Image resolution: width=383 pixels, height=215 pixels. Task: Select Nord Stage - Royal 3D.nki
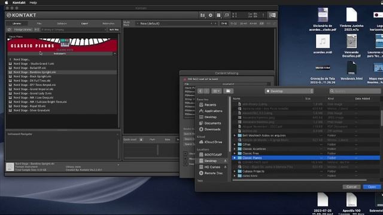coord(29,106)
